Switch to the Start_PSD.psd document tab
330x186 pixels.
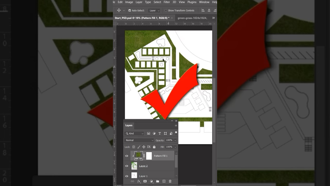[142, 18]
